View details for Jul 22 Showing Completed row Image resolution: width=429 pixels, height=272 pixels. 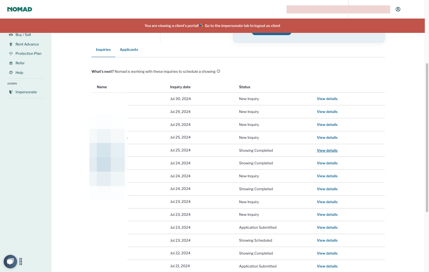[327, 253]
